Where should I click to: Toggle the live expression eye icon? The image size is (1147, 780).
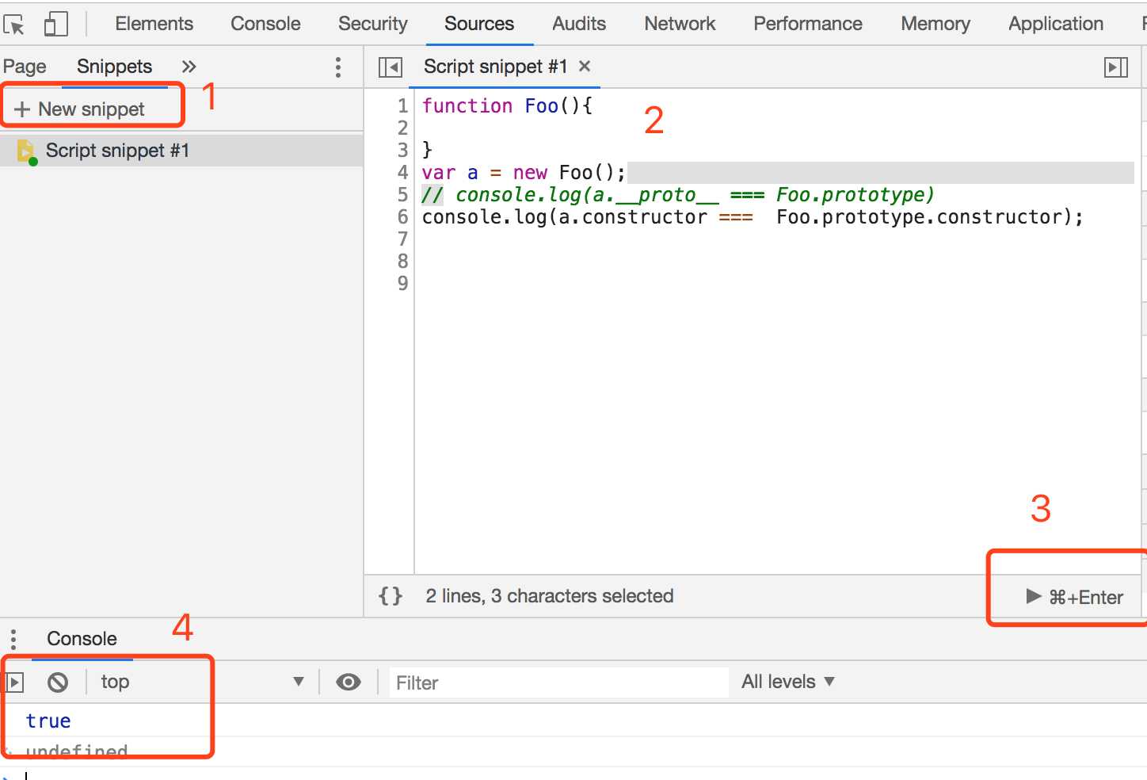349,682
